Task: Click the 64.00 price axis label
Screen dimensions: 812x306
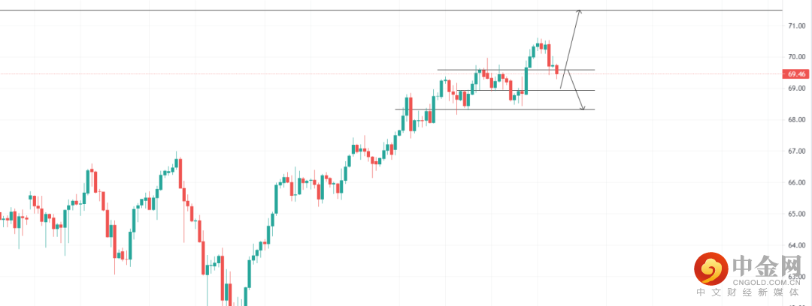Action: pos(796,245)
